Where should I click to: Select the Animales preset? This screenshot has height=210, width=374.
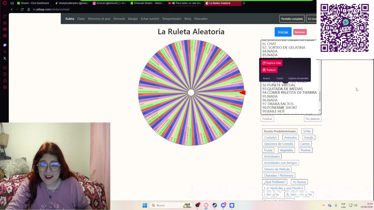click(290, 137)
